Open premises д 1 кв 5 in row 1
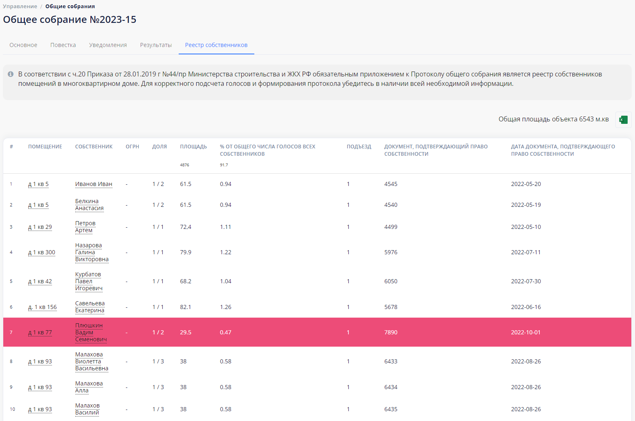Screen dimensions: 635x421 [x=38, y=184]
